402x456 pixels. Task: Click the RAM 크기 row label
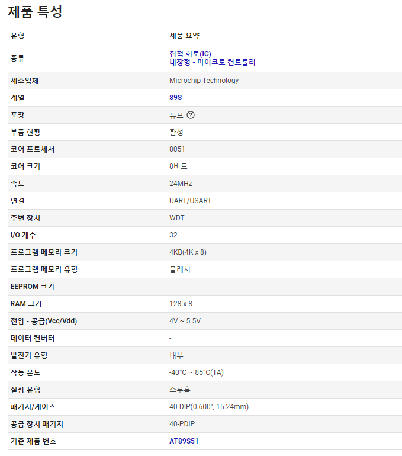26,304
